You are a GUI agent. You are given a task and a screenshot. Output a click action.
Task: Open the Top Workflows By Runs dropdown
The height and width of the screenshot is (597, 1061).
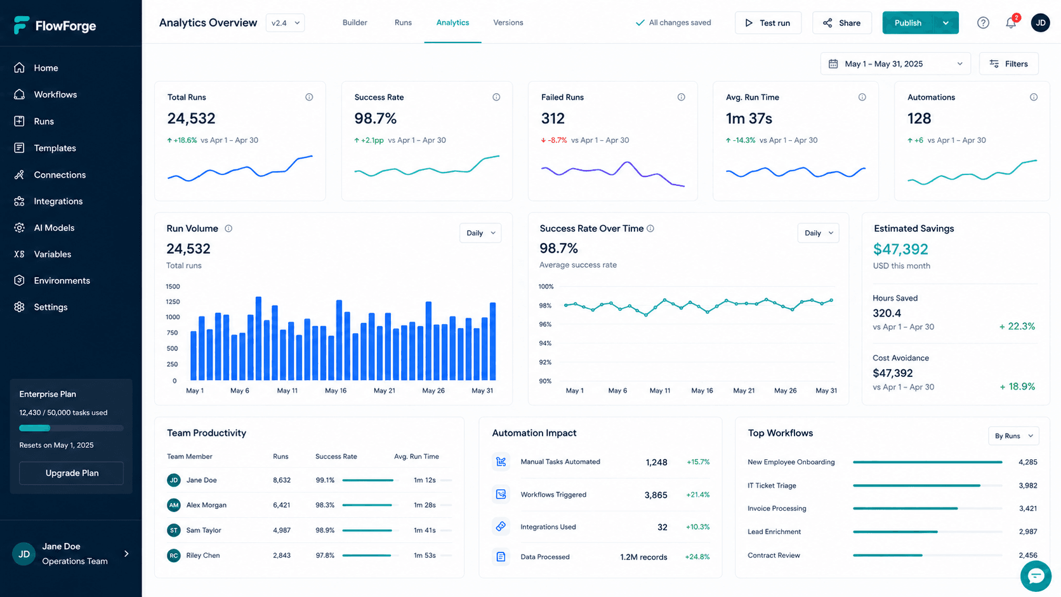(x=1013, y=436)
